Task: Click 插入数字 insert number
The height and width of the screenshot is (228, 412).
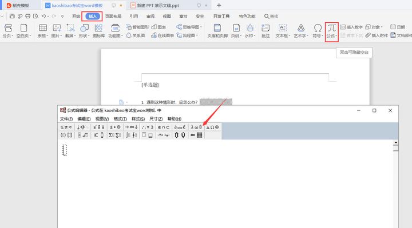Action: [351, 27]
